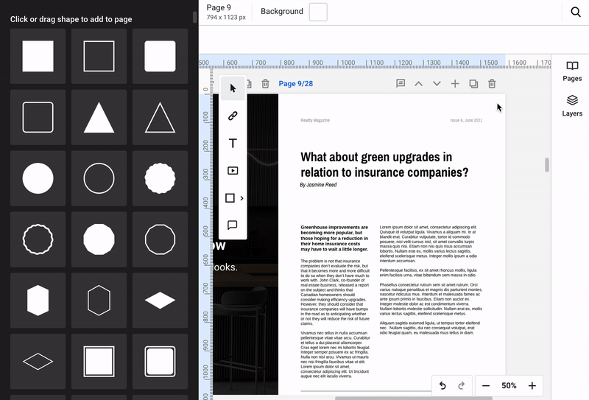Add the double-bordered square shape

tap(99, 361)
